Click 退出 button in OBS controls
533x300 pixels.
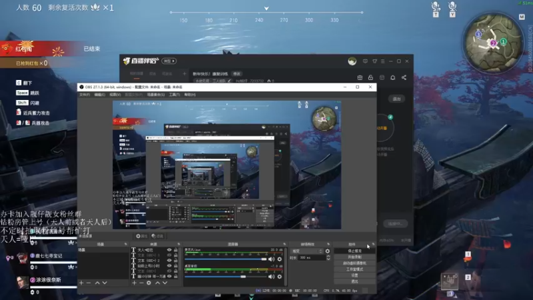coord(354,281)
